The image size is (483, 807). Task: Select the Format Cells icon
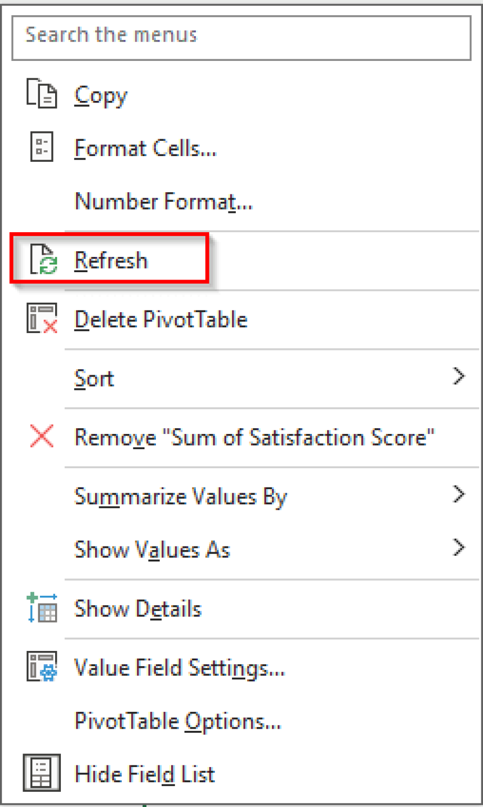pos(42,147)
